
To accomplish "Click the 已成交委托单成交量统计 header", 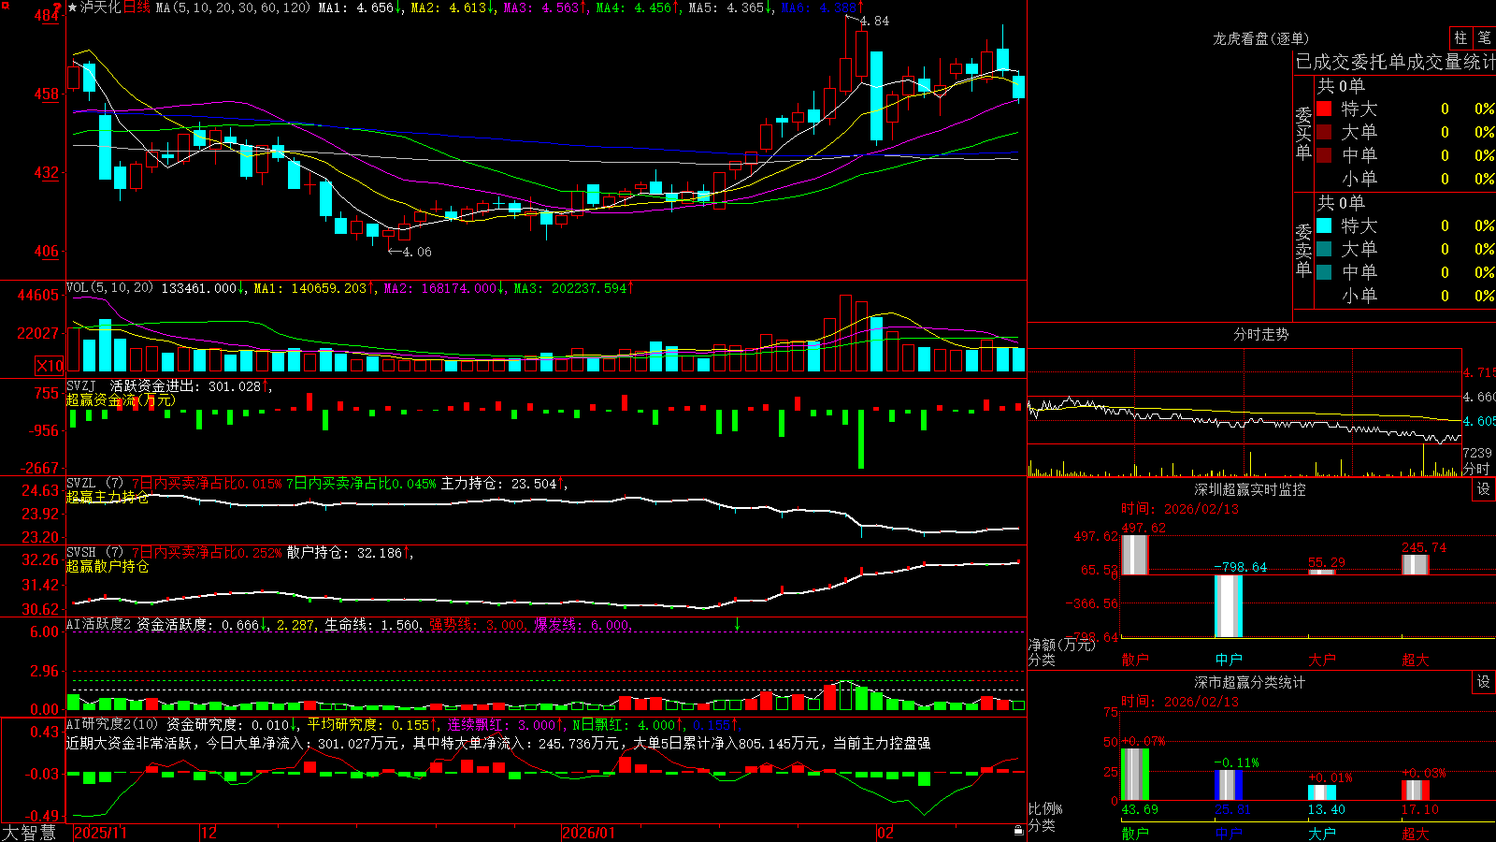I will [x=1395, y=62].
